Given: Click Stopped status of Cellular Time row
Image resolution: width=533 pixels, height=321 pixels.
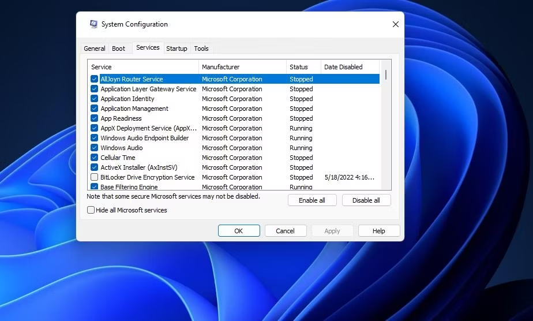Looking at the screenshot, I should coord(301,158).
